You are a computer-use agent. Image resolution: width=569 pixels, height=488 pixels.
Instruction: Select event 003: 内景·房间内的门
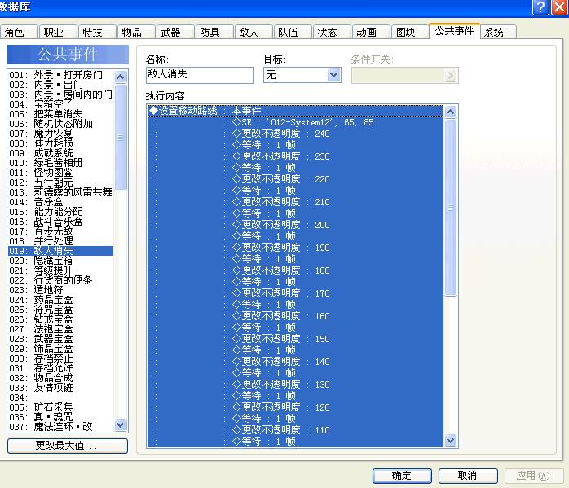[x=60, y=95]
